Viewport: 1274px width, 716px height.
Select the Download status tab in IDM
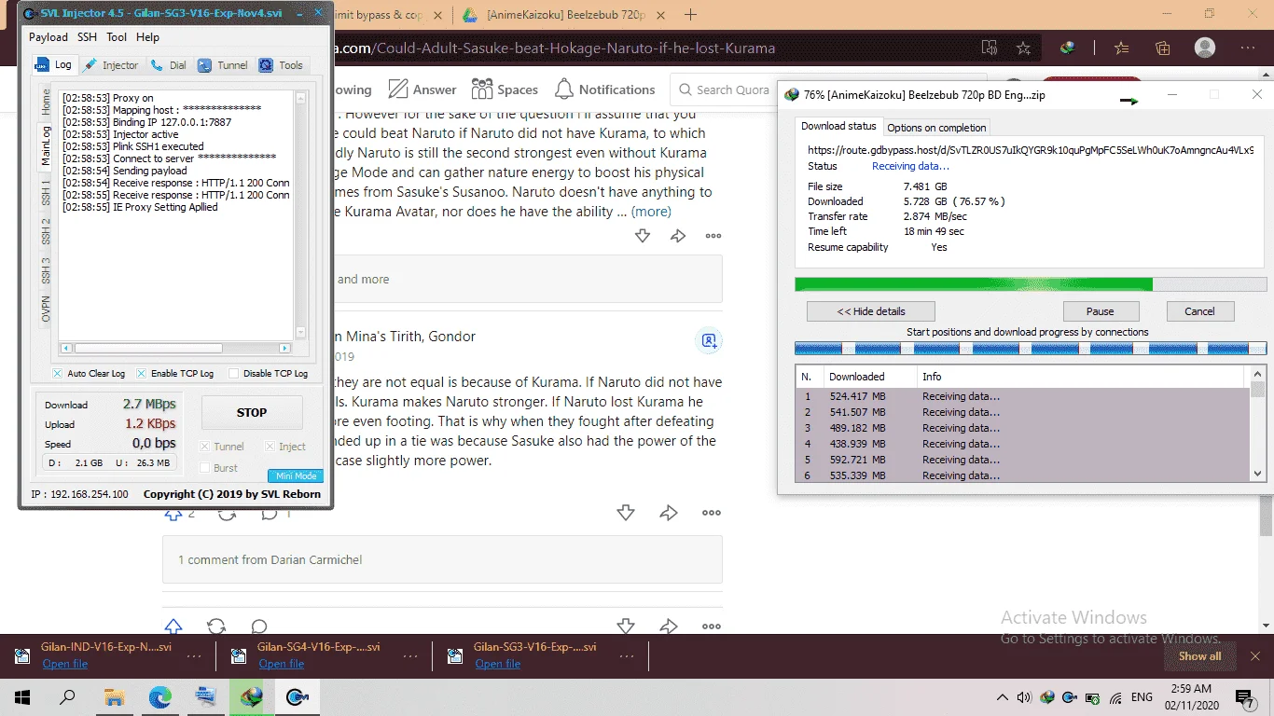click(x=838, y=127)
